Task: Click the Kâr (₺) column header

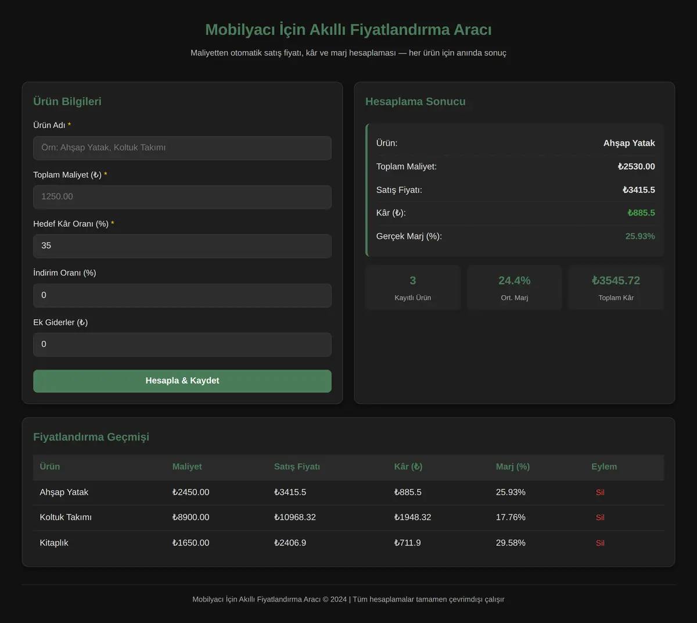Action: coord(408,467)
